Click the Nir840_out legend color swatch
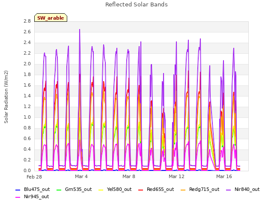This screenshot has width=274, height=205. (229, 190)
